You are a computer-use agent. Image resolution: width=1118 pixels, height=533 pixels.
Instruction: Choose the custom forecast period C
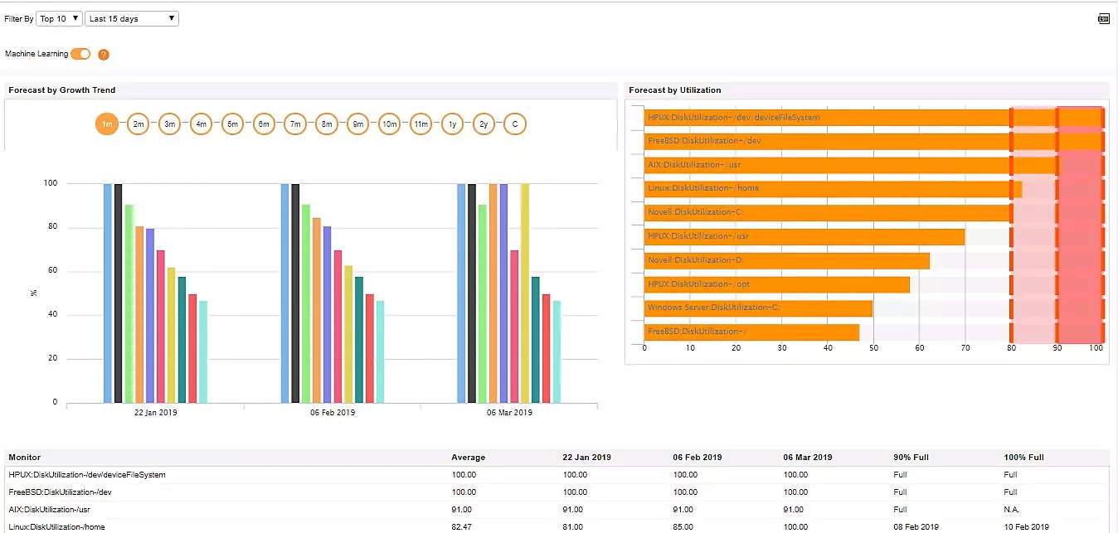click(514, 123)
